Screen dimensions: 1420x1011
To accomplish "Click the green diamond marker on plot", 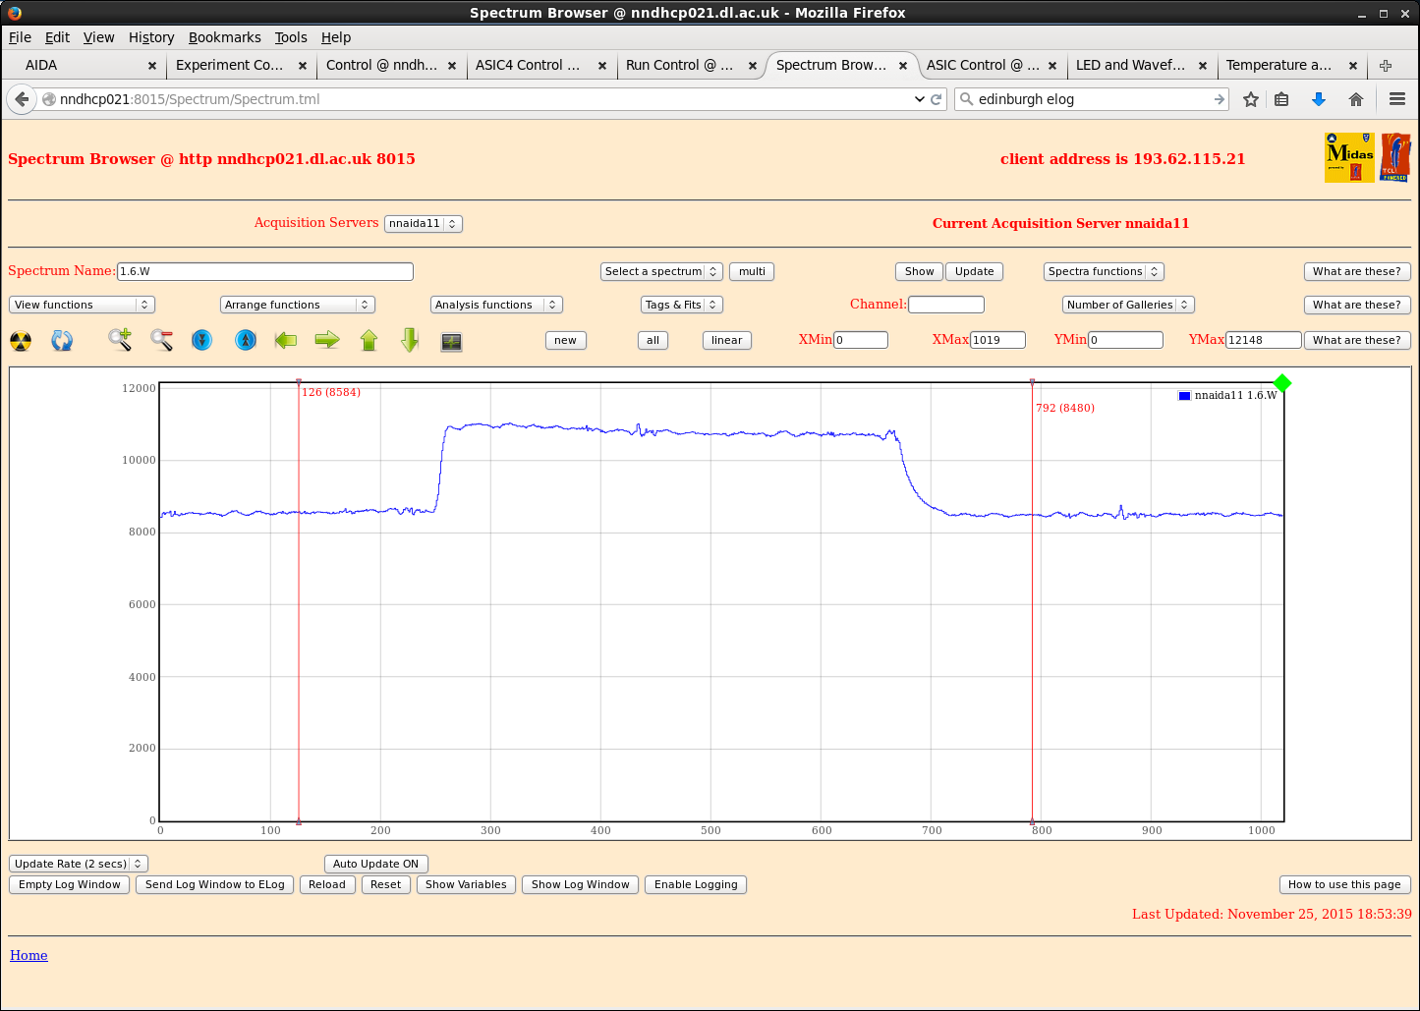I will (1281, 383).
